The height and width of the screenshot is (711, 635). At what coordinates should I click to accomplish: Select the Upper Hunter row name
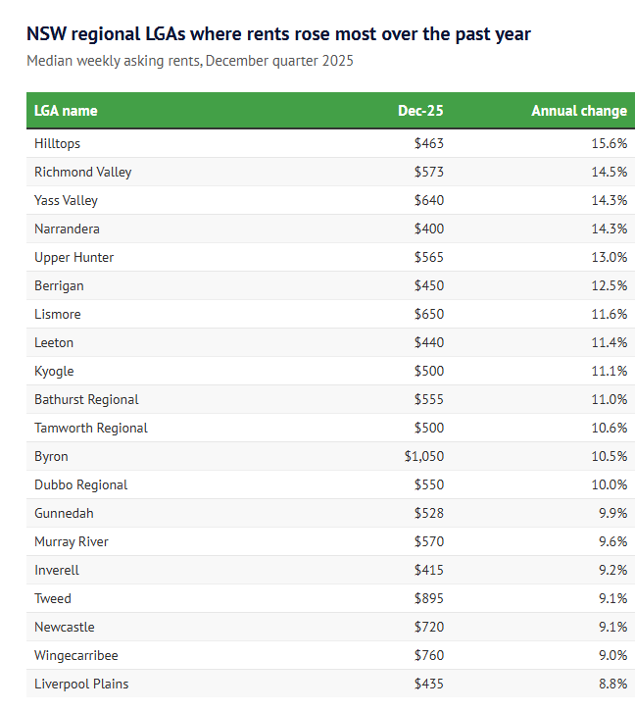tap(73, 257)
